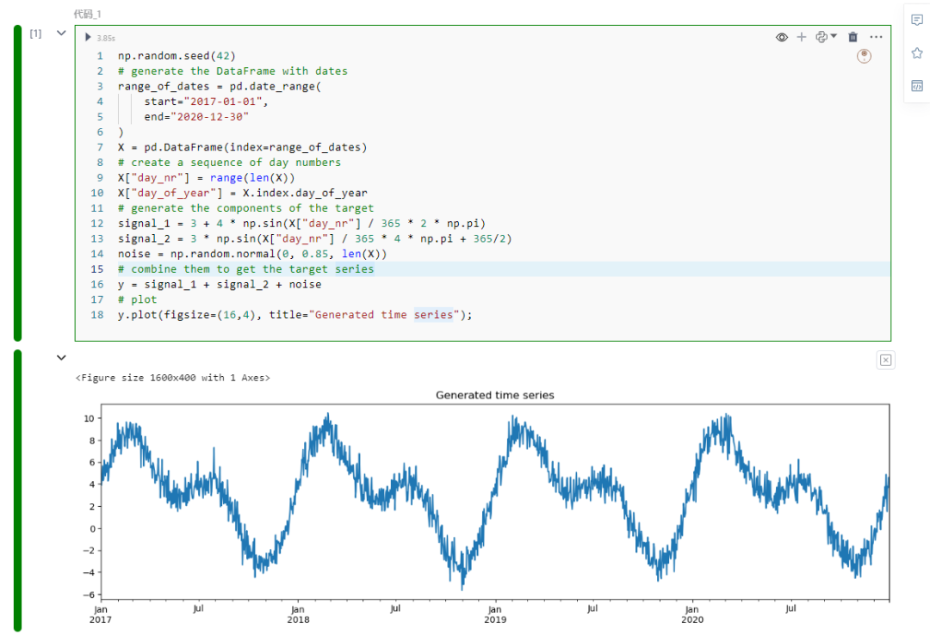Place cursor on the np.random.seed(42) line

tap(177, 56)
